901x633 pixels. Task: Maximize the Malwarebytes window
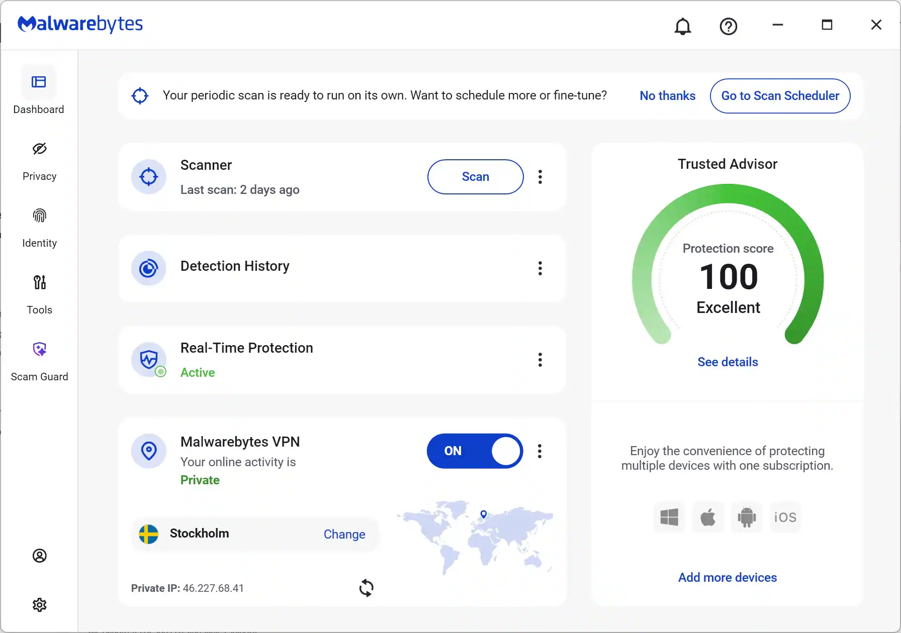coord(827,25)
